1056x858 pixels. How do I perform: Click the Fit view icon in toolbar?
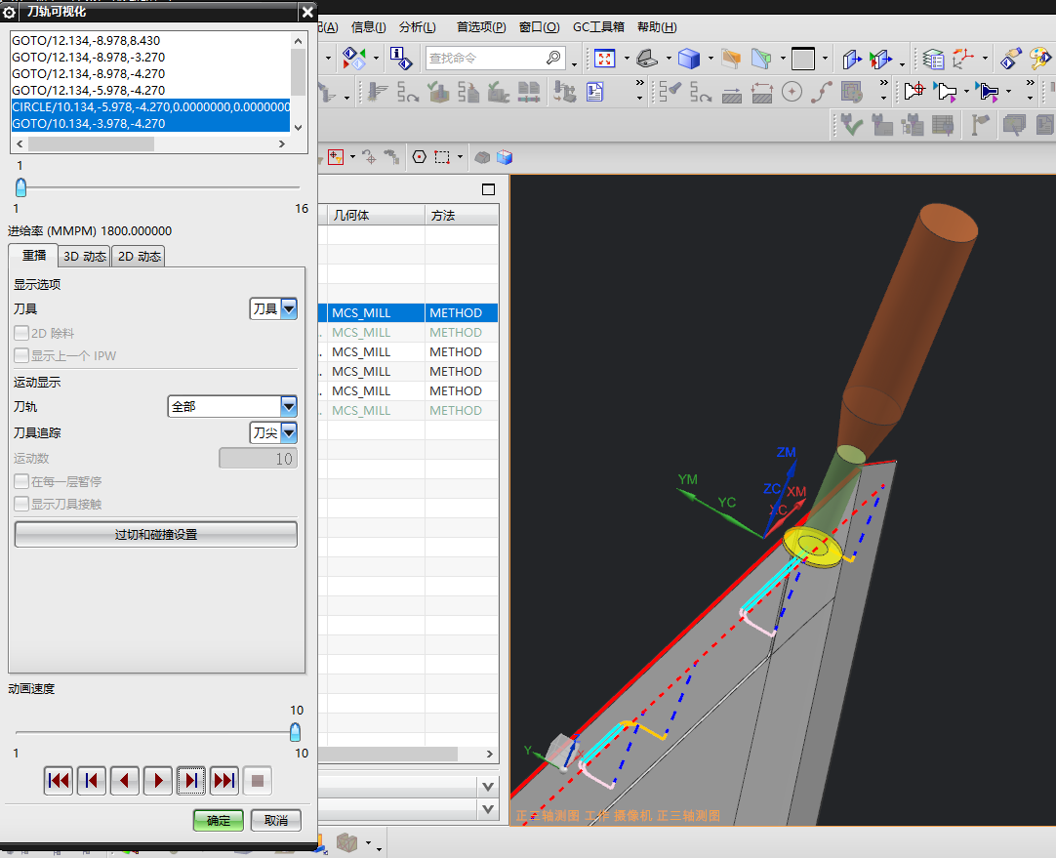(604, 59)
